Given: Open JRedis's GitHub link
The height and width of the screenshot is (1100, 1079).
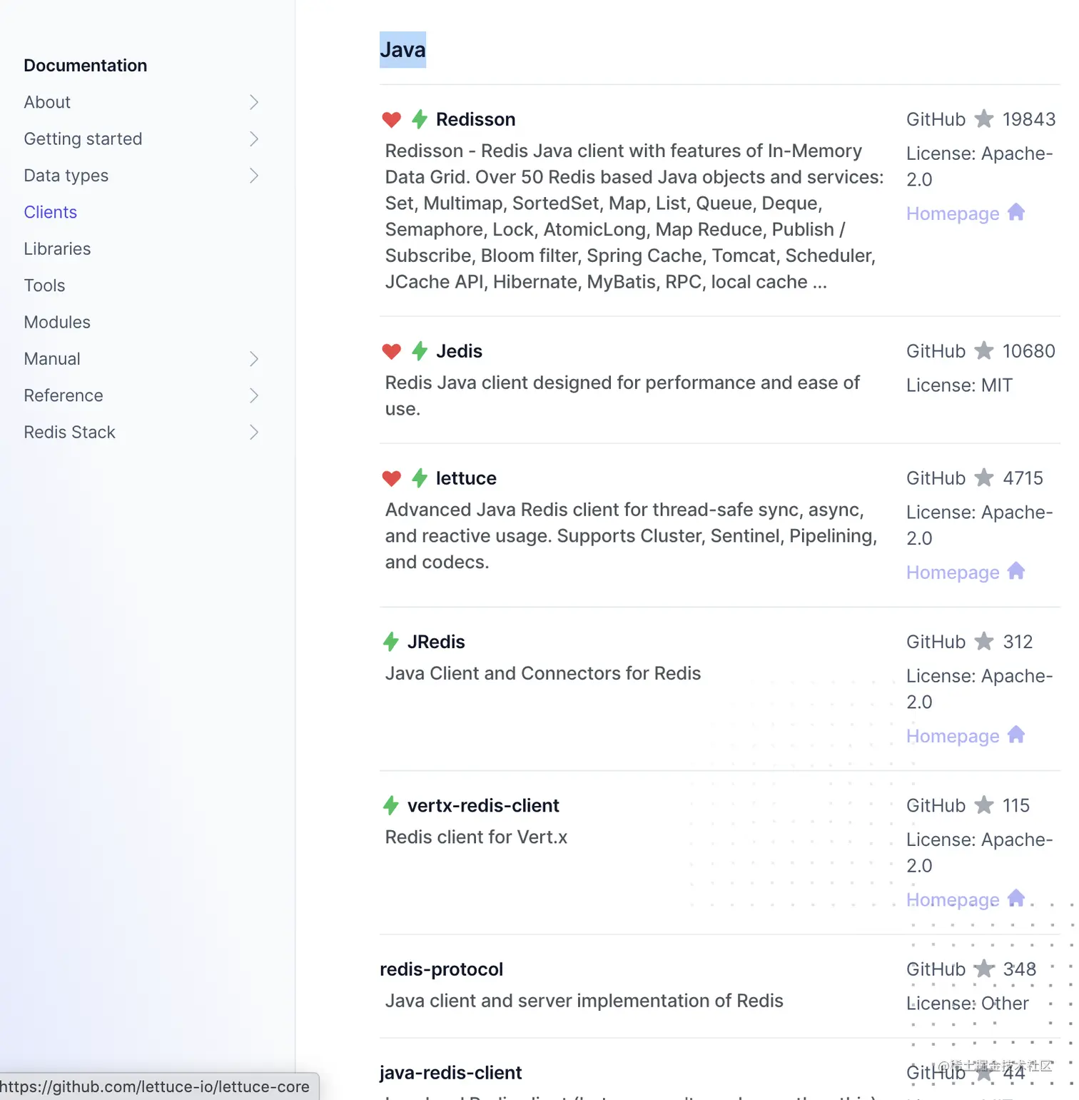Looking at the screenshot, I should tap(936, 642).
